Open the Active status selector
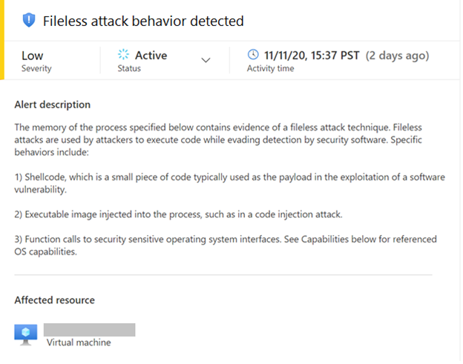This screenshot has height=364, width=463. pos(164,60)
